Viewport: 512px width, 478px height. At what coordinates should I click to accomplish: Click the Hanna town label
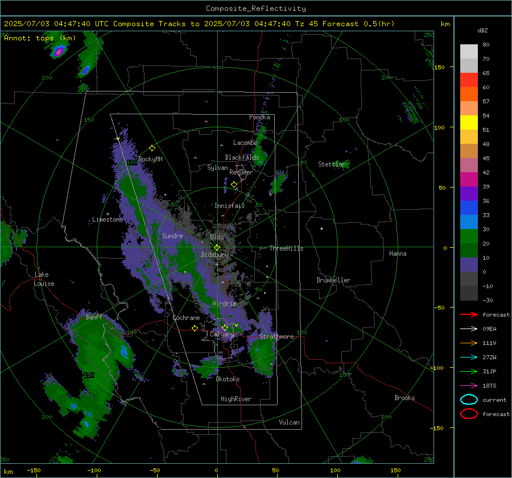(398, 253)
